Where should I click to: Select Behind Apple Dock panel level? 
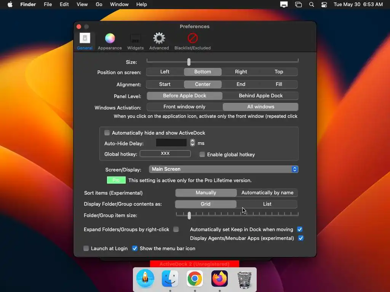pyautogui.click(x=261, y=95)
